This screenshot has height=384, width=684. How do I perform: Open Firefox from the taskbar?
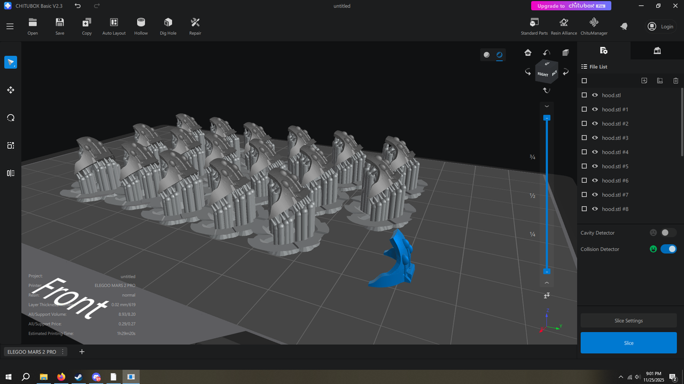61,377
